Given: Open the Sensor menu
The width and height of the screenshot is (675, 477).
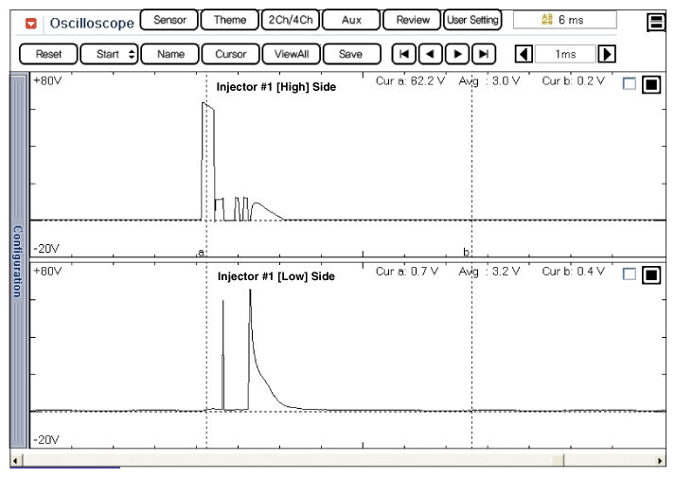Looking at the screenshot, I should click(170, 19).
